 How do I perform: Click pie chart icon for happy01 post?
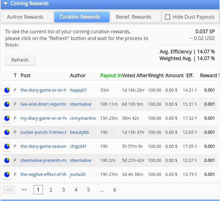[x=7, y=90]
